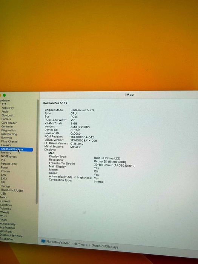Click 30-Bit Colour (ARGB2101010) value
The width and height of the screenshot is (198, 264).
click(115, 166)
